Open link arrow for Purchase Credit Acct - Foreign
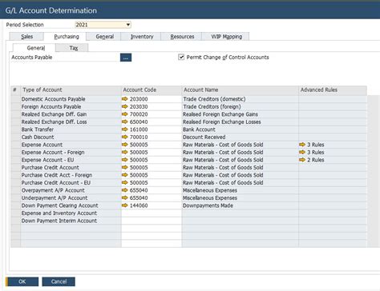 coord(125,175)
